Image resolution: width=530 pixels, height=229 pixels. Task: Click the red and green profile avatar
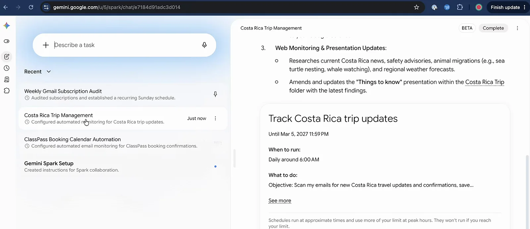(x=479, y=7)
